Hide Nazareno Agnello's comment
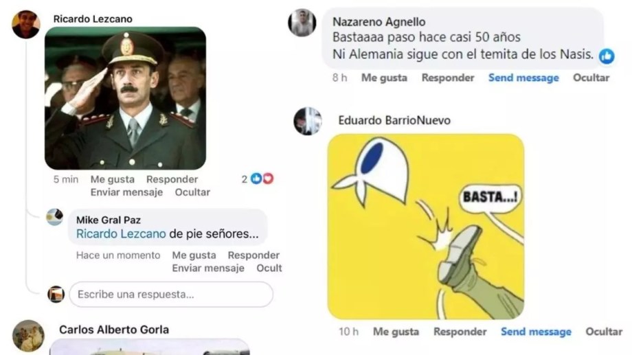The width and height of the screenshot is (632, 355). [x=591, y=78]
